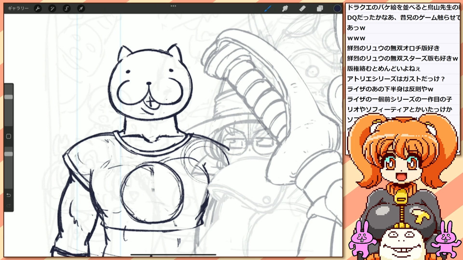The width and height of the screenshot is (463, 260).
Task: Open the active color picker circle
Action: coord(337,8)
